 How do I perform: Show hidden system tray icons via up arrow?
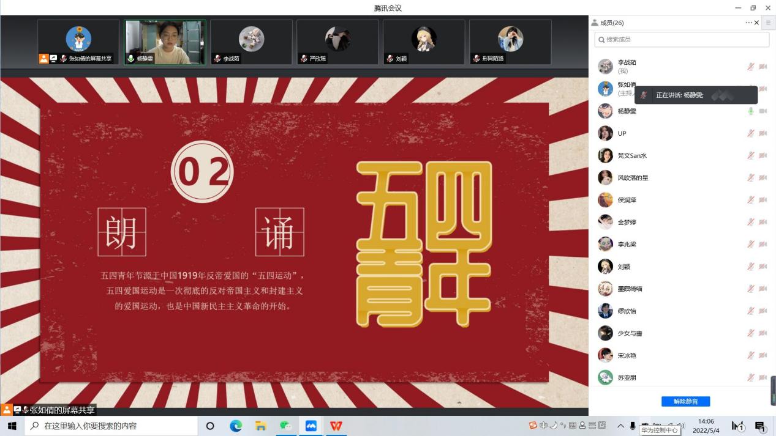[620, 426]
